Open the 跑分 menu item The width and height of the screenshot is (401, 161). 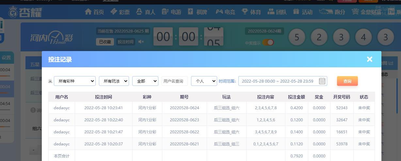coord(340,12)
